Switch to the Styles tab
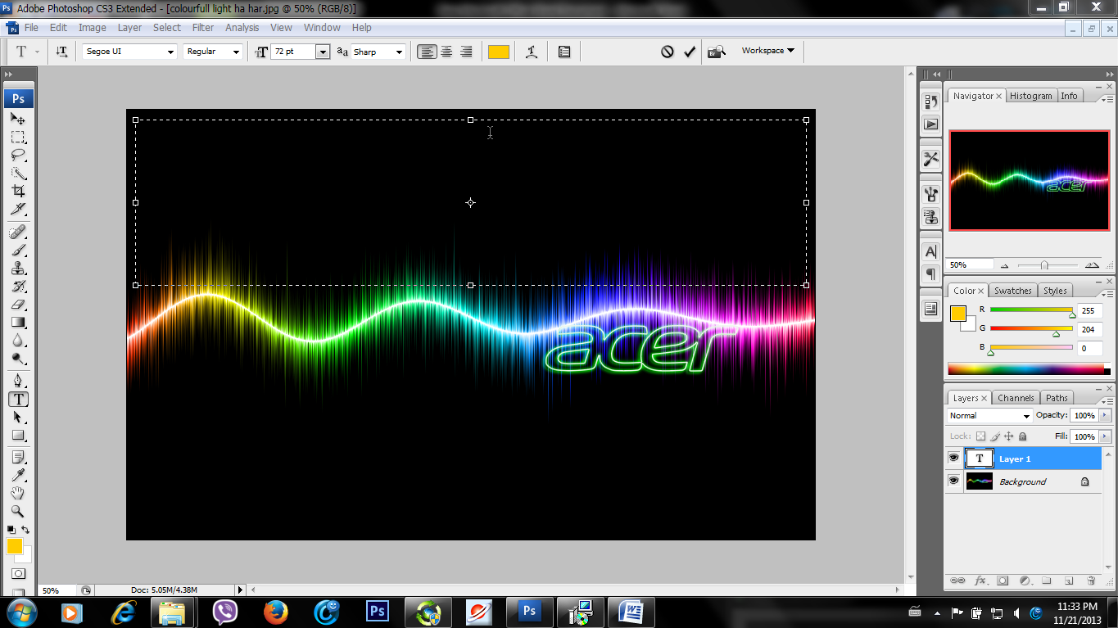Viewport: 1118px width, 628px height. coord(1055,291)
